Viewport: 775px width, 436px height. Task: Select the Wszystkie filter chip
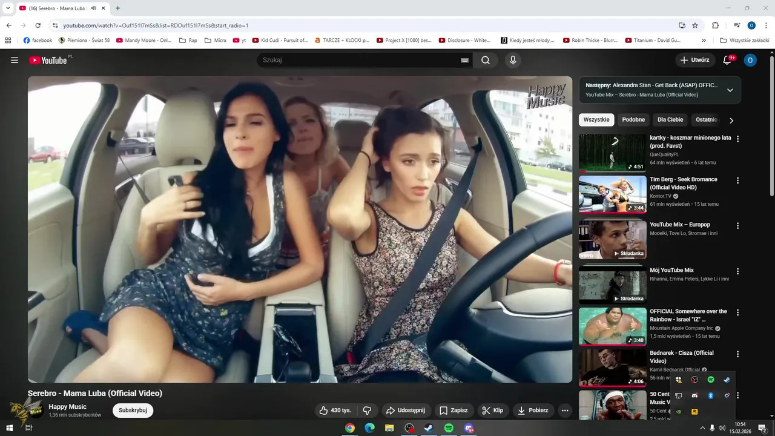coord(596,120)
